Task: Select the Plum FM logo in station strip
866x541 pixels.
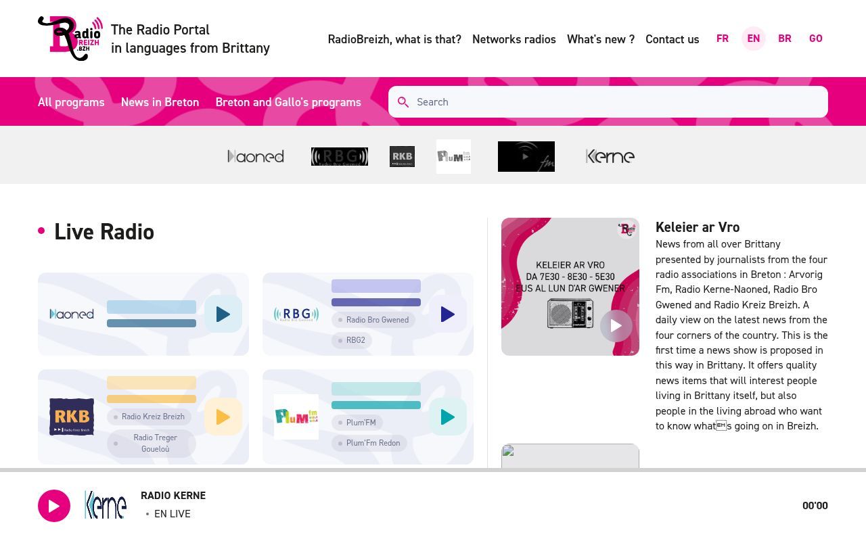Action: [453, 157]
